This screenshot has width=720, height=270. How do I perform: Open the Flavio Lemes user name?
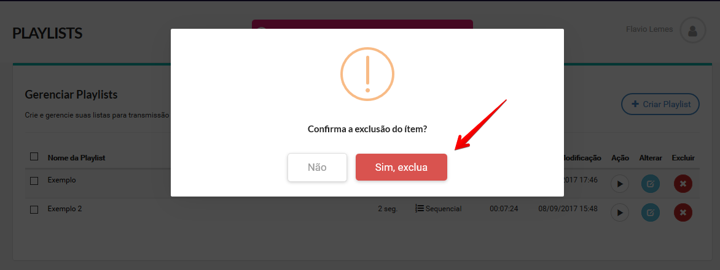pos(649,29)
